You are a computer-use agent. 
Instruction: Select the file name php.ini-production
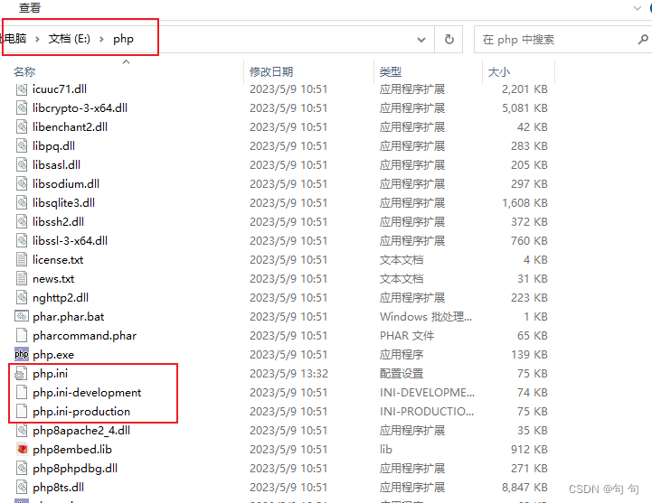coord(81,412)
